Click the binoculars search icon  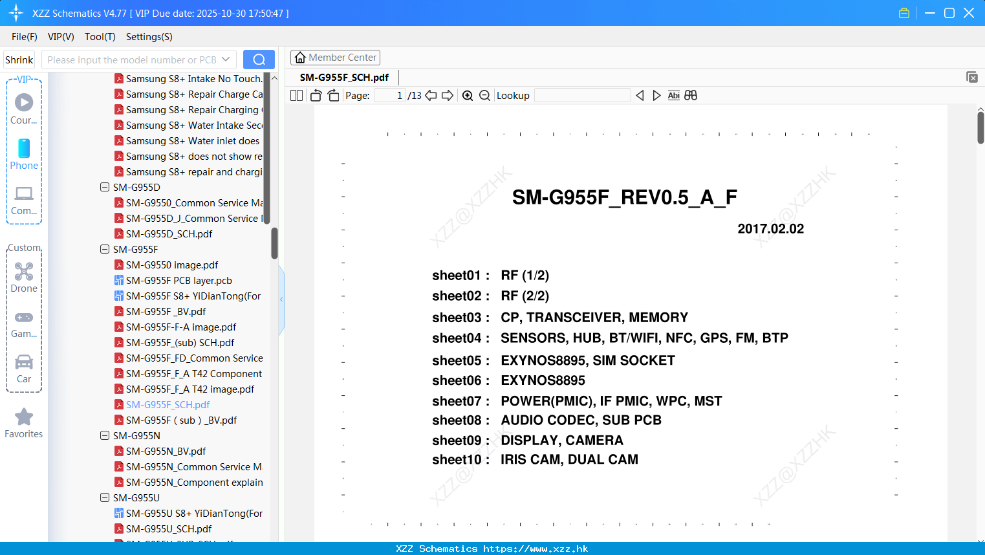[x=691, y=96]
